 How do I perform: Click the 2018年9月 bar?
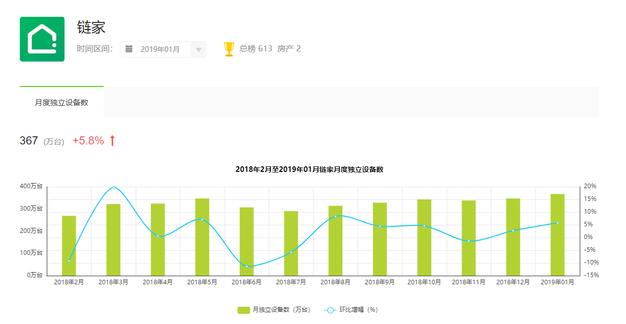[x=380, y=239]
